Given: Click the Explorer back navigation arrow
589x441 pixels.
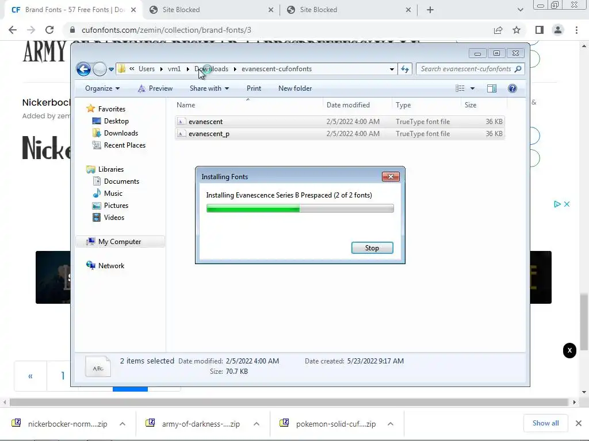Looking at the screenshot, I should (83, 69).
